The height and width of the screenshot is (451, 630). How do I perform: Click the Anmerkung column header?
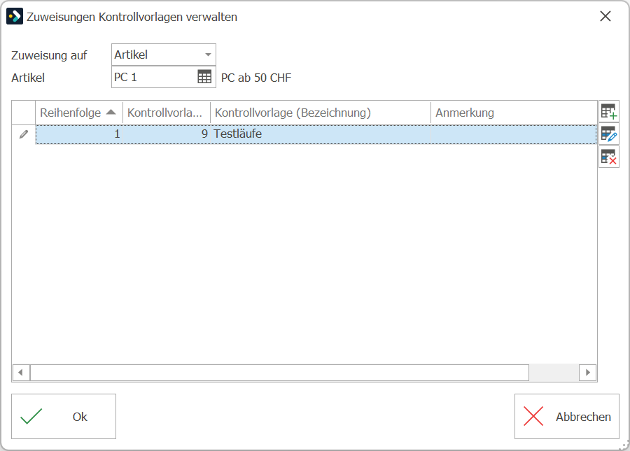(514, 113)
